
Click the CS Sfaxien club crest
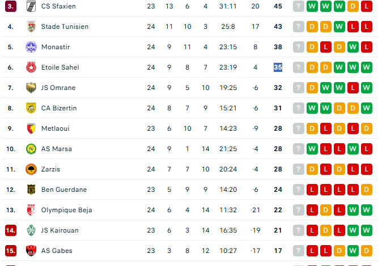(x=31, y=6)
